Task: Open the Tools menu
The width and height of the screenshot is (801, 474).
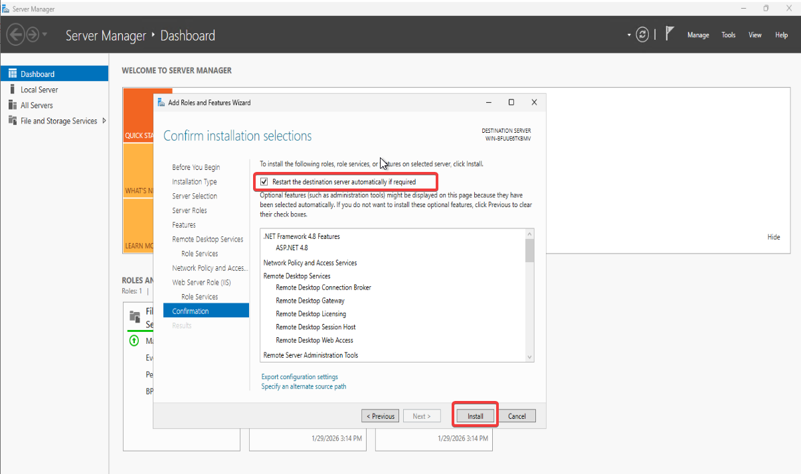Action: [729, 35]
